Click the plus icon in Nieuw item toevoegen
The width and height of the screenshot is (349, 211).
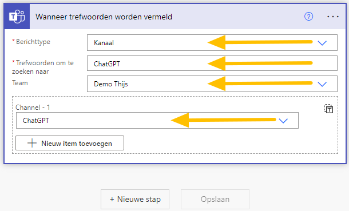[x=32, y=143]
